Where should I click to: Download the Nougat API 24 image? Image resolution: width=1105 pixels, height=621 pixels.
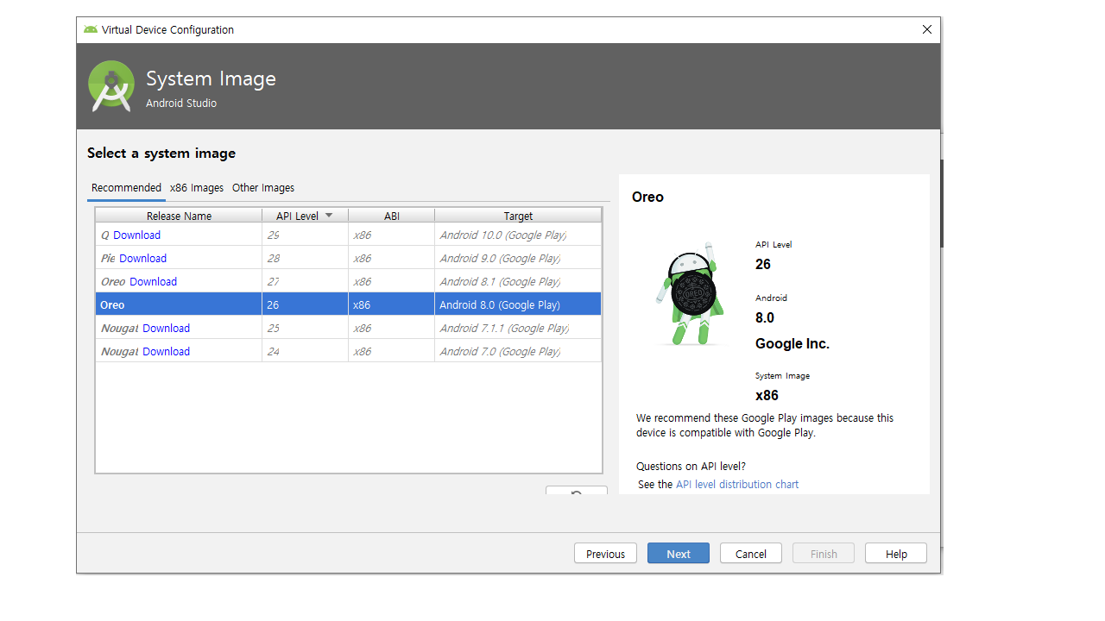point(166,352)
